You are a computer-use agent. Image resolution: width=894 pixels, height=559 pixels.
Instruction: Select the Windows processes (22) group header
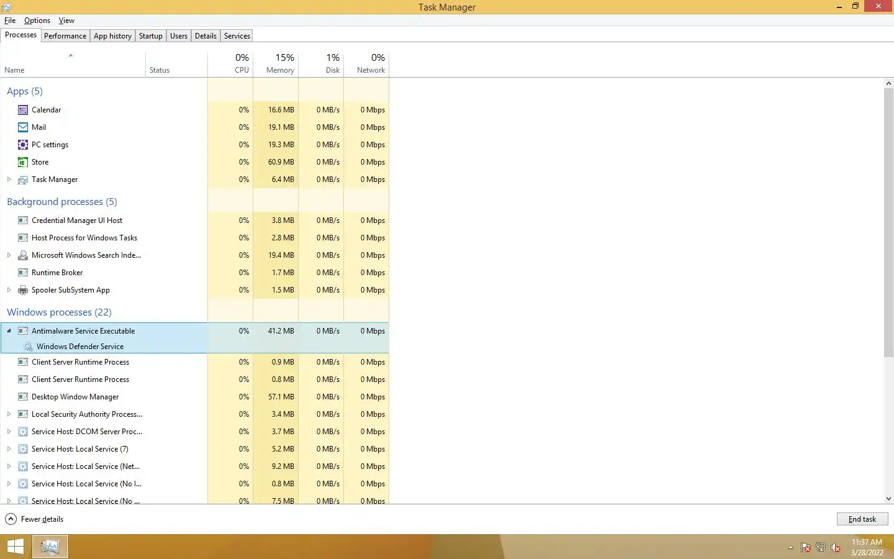[59, 312]
